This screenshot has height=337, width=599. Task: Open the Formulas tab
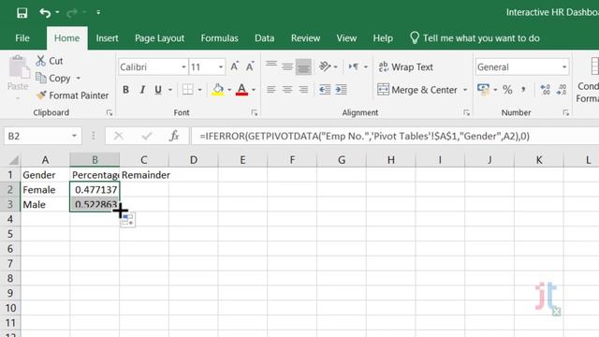click(x=219, y=38)
